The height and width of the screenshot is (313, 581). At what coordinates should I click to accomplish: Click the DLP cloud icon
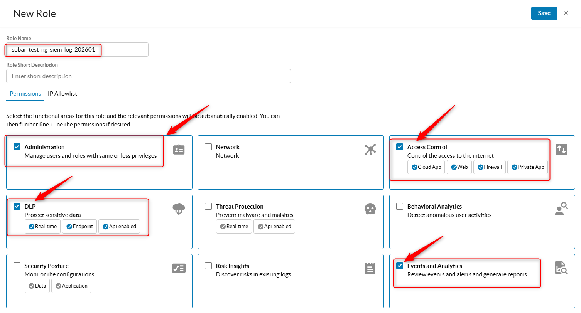point(179,209)
